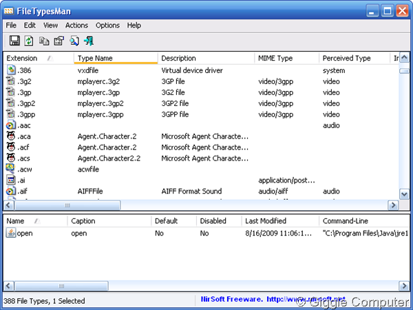Select the mplayerc.3gp2 type name cell
This screenshot has height=310, width=413.
coord(100,103)
